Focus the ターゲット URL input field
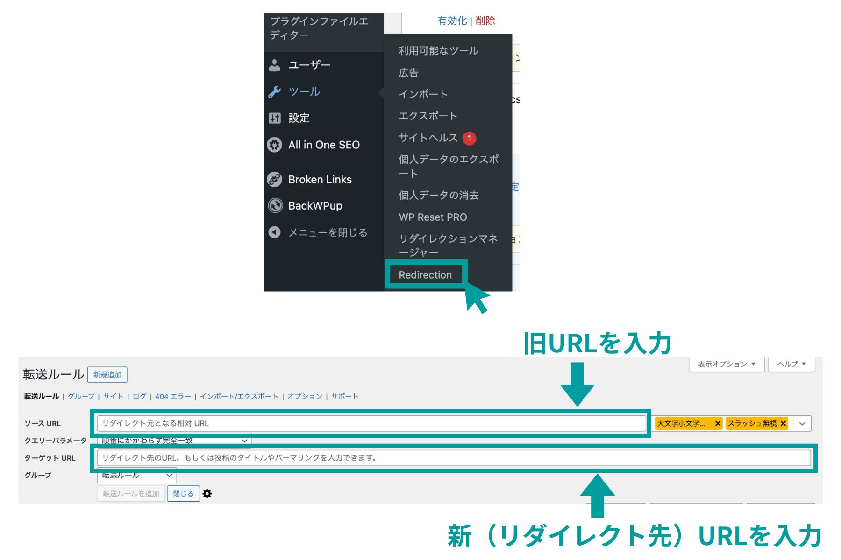 [454, 458]
